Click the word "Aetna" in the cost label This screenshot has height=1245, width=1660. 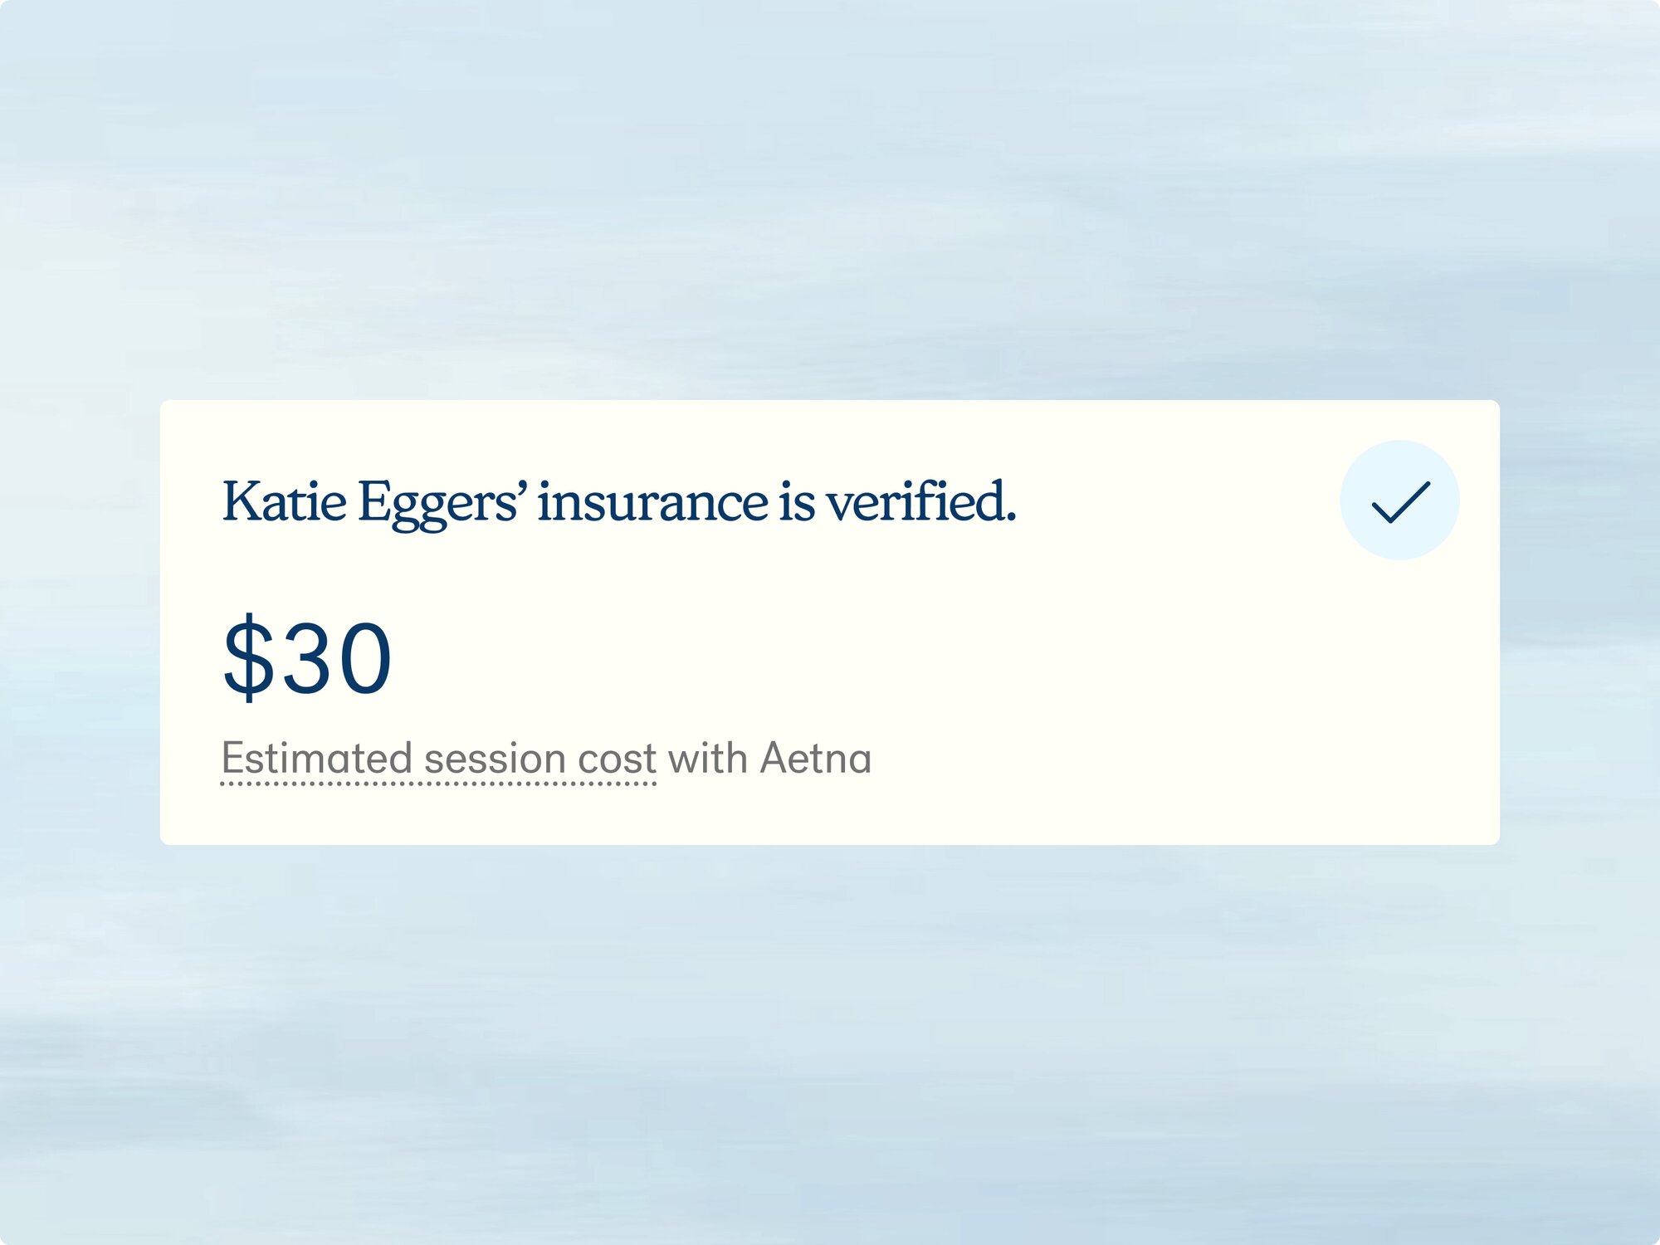[x=816, y=759]
